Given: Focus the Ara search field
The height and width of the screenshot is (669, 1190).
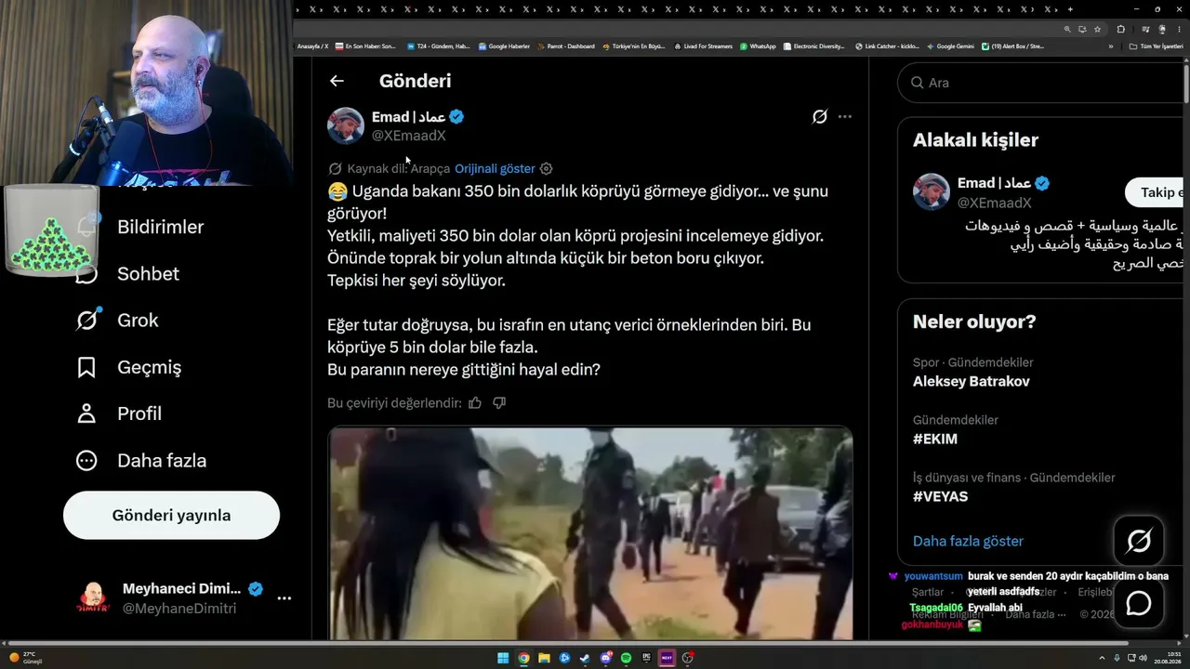Looking at the screenshot, I should tap(1041, 83).
